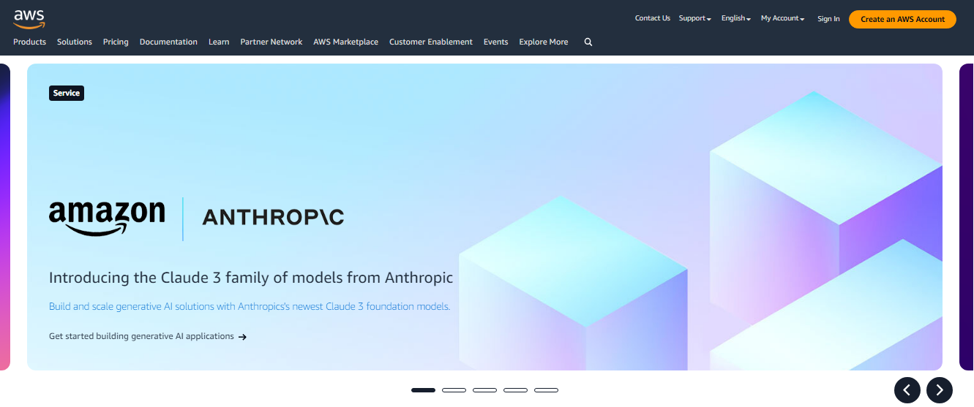
Task: Expand the Support dropdown
Action: [x=694, y=18]
